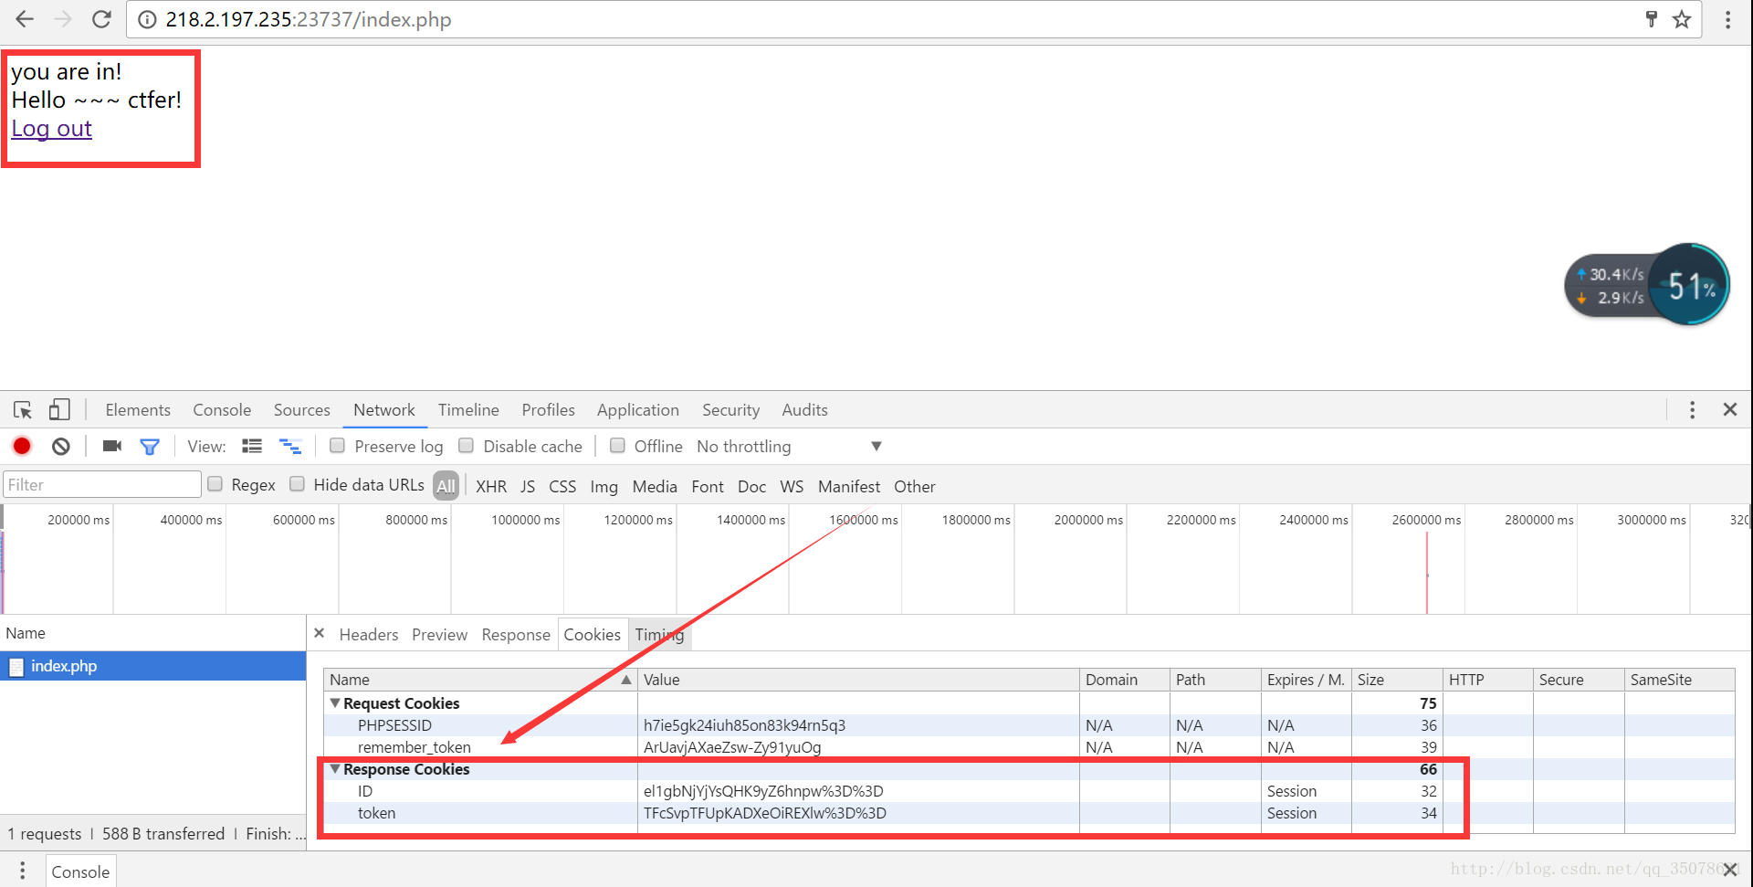The height and width of the screenshot is (887, 1753).
Task: Toggle the Regex filter checkbox
Action: tap(215, 484)
